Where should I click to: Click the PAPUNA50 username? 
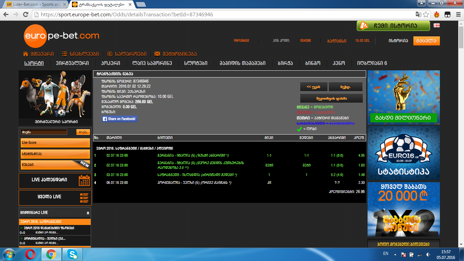(x=241, y=41)
